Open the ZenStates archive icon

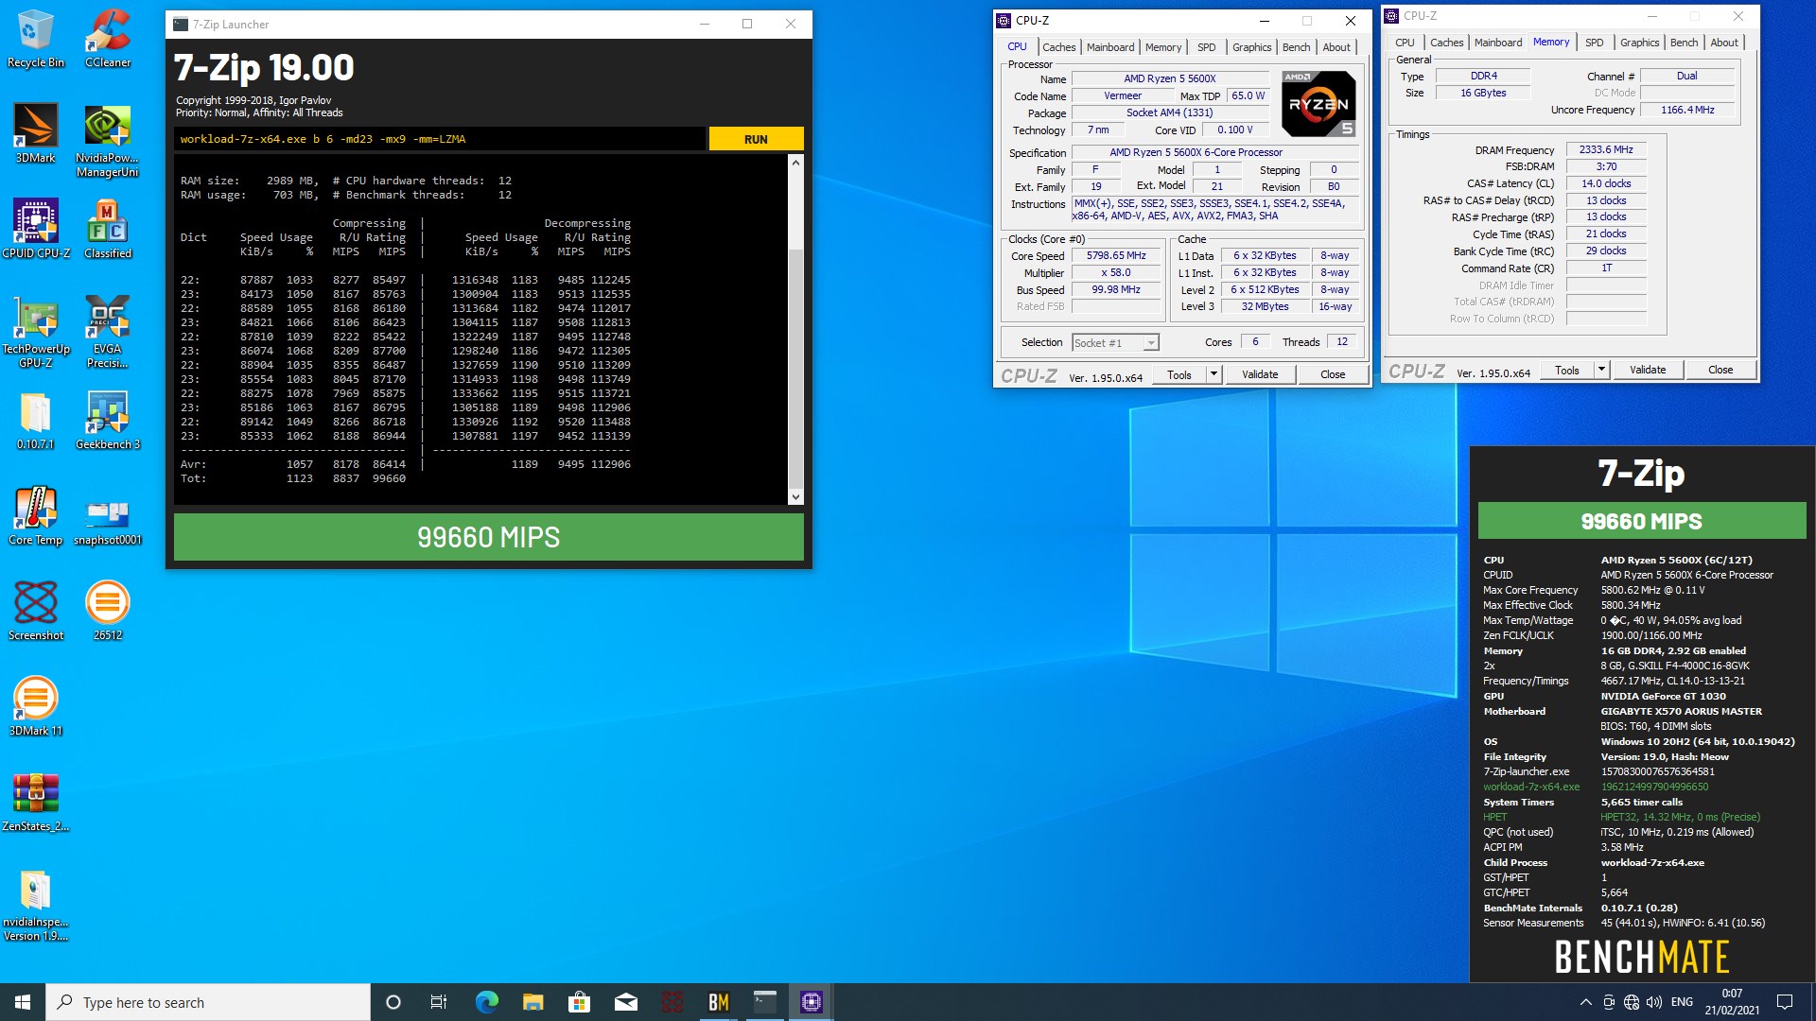(x=36, y=802)
